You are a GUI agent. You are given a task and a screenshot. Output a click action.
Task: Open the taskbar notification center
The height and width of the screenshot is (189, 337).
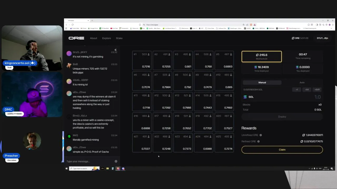[332, 169]
